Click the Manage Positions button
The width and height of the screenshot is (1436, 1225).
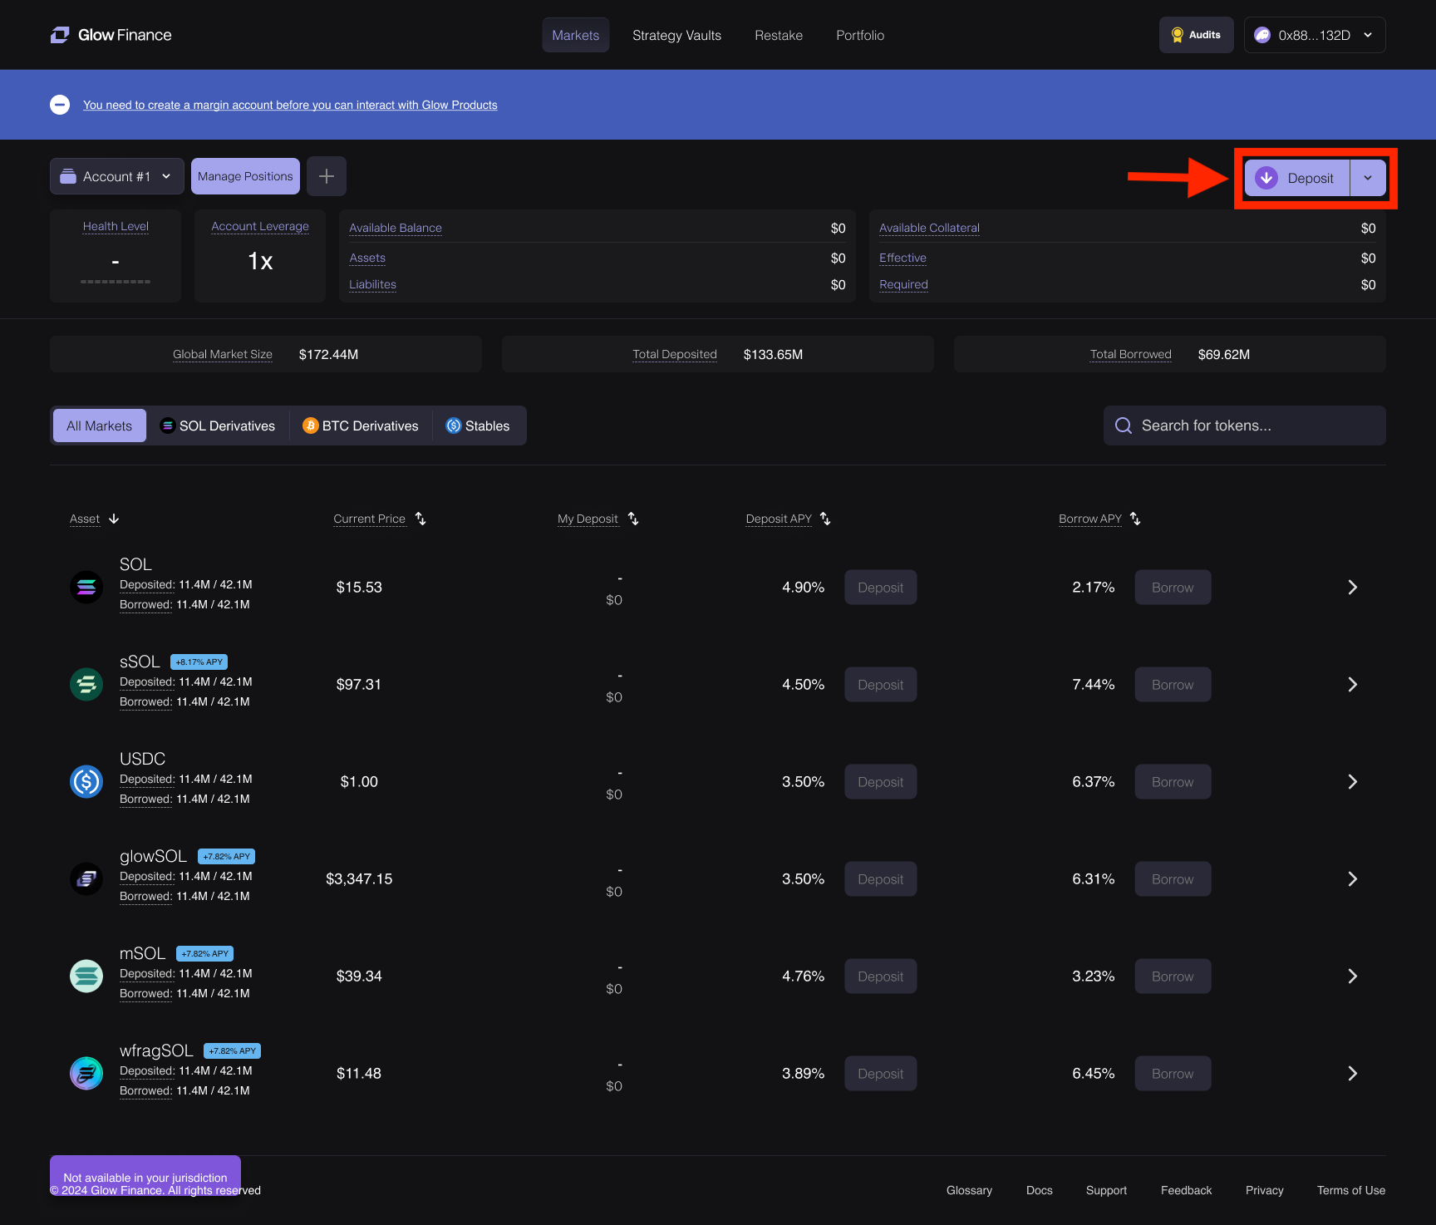coord(245,176)
